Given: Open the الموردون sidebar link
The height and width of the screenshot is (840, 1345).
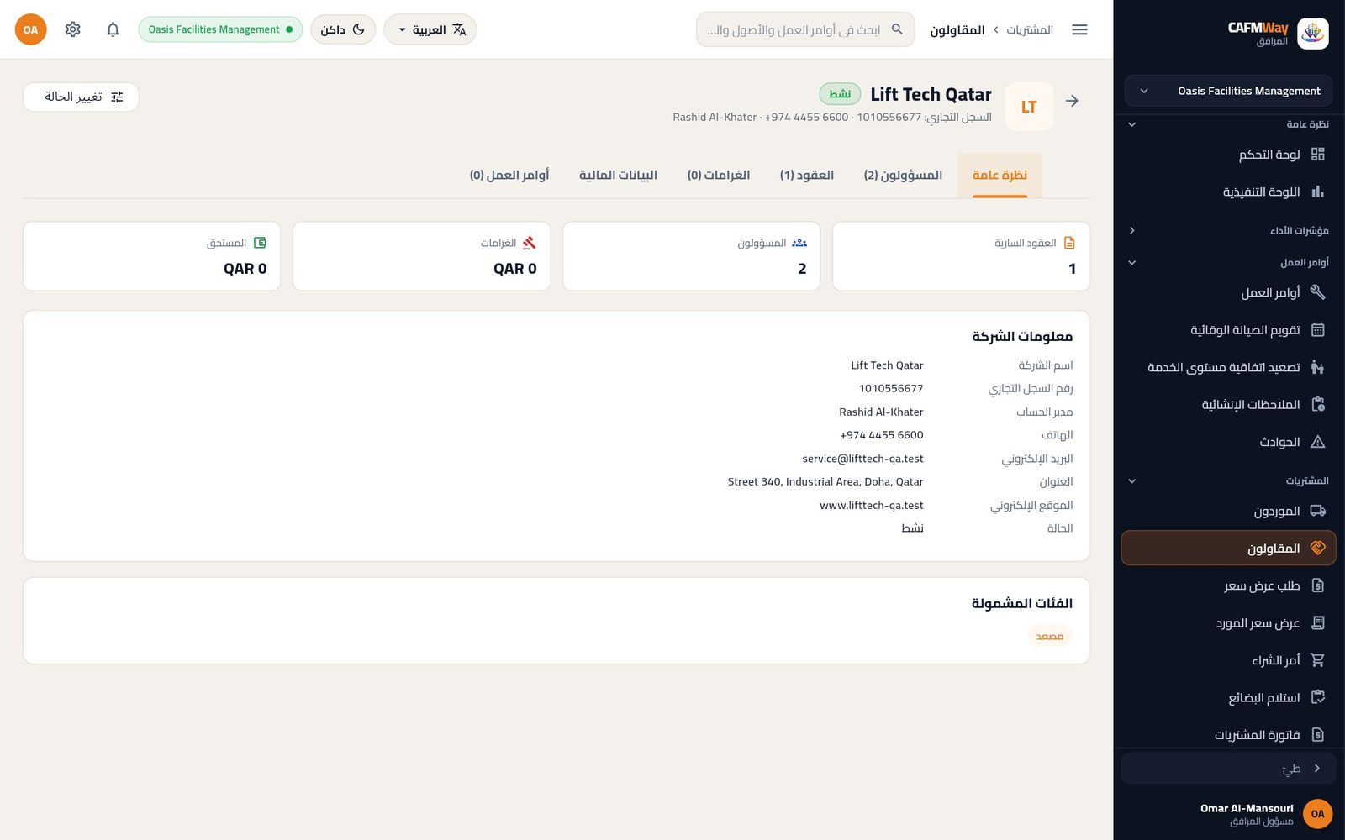Looking at the screenshot, I should coord(1228,511).
